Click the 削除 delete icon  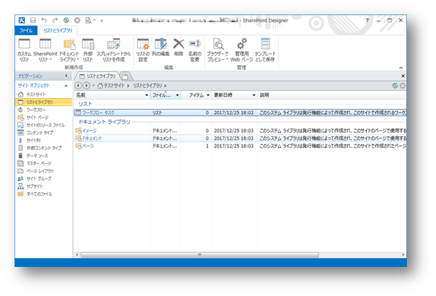click(x=179, y=48)
